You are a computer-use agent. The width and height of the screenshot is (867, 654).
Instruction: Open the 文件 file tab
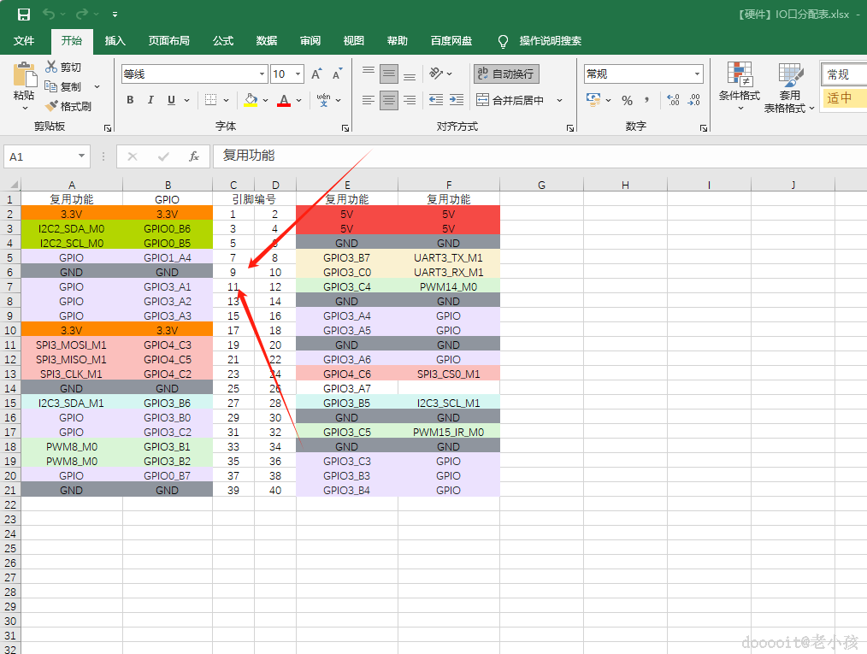pos(24,41)
